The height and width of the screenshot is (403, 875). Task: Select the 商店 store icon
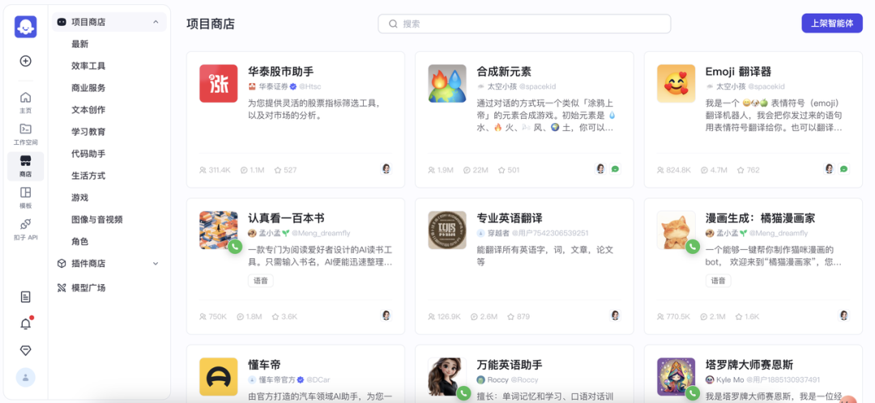(x=26, y=161)
